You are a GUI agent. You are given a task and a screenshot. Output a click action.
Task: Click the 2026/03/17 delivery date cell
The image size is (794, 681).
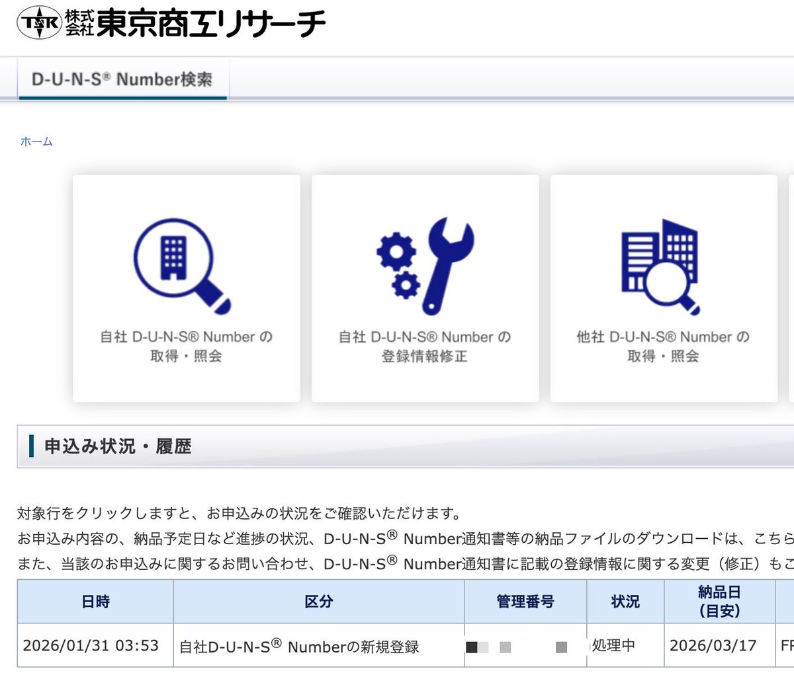point(719,645)
